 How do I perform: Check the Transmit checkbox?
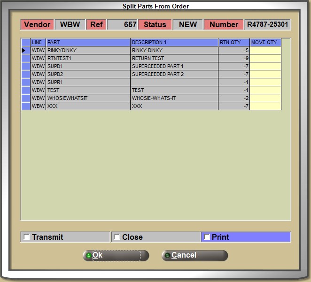(27, 237)
